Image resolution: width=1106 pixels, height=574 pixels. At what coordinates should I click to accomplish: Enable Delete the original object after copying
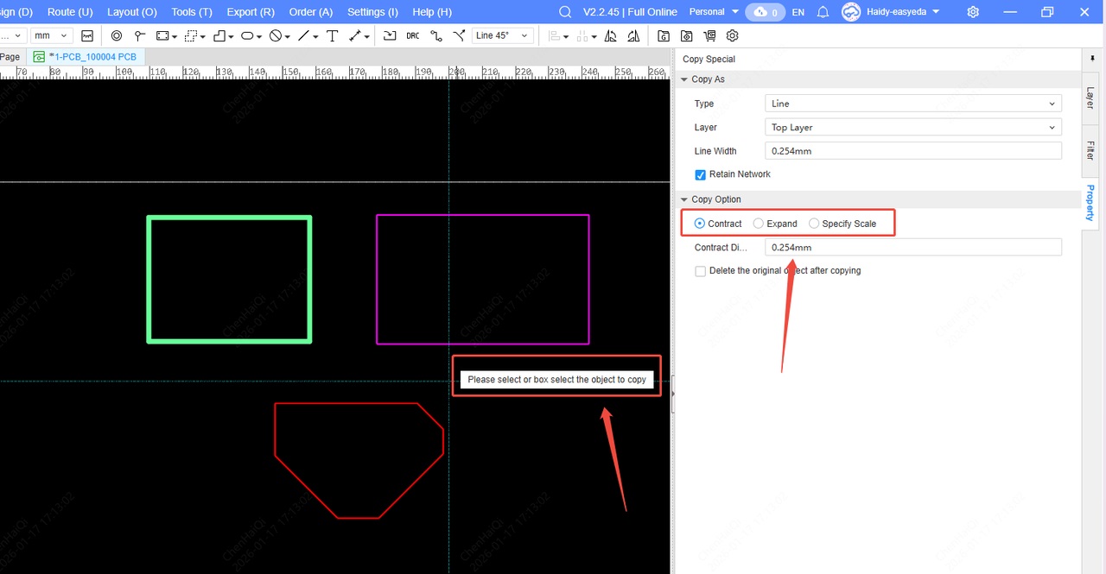tap(701, 271)
